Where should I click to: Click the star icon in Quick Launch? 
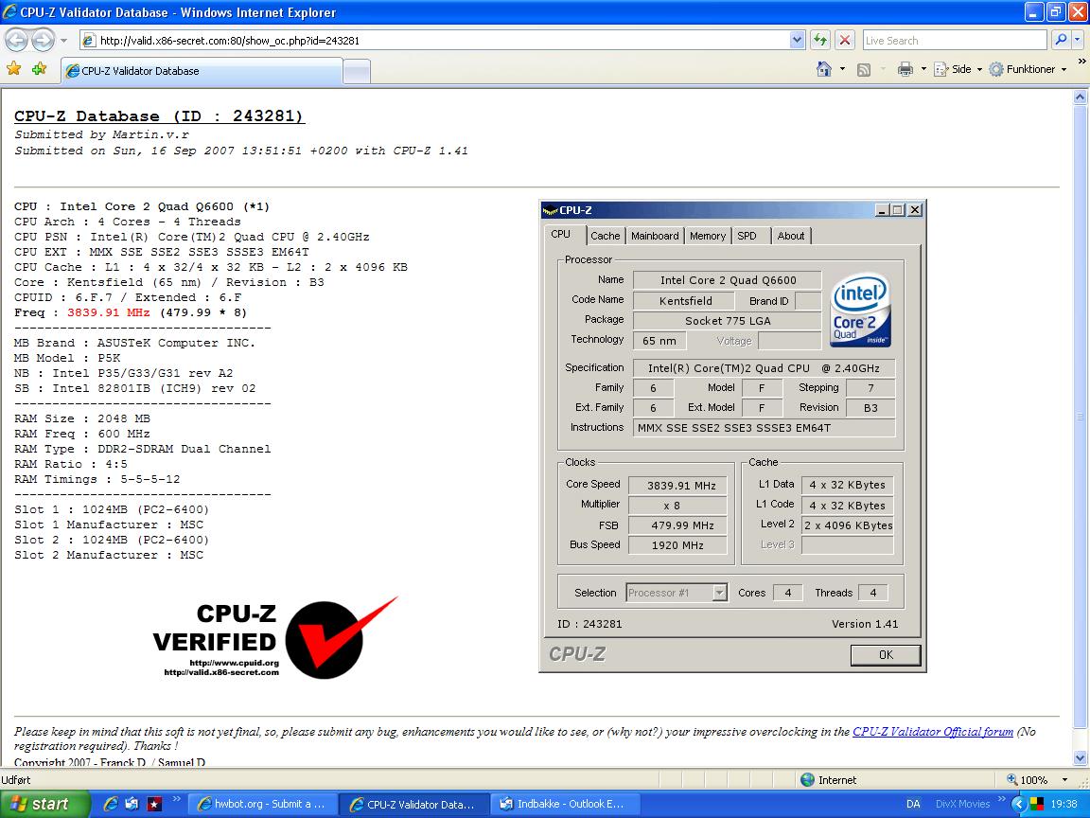coord(154,804)
